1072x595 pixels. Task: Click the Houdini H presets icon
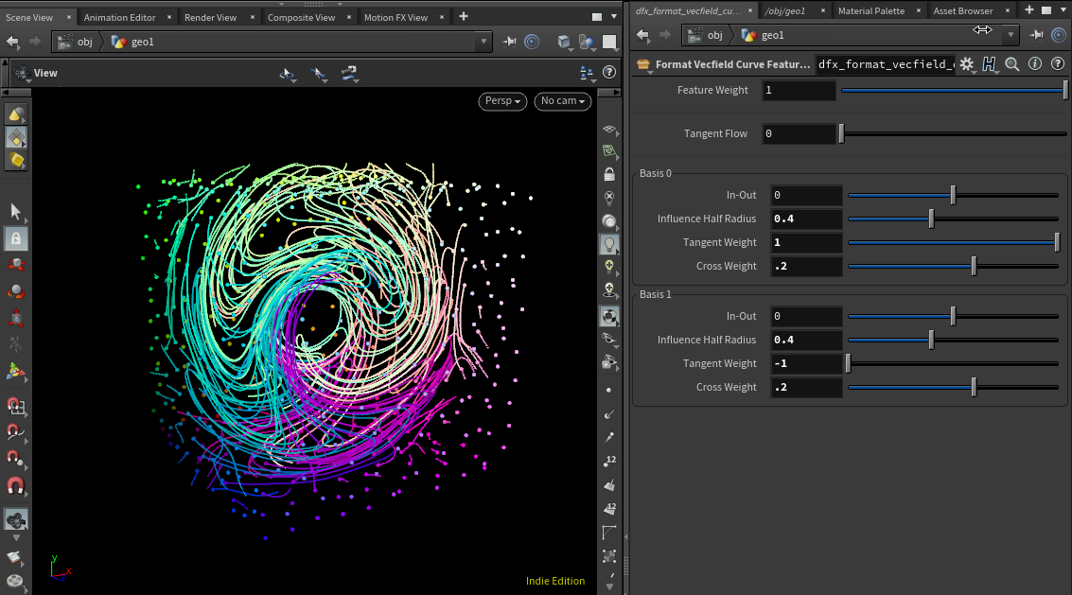tap(990, 64)
